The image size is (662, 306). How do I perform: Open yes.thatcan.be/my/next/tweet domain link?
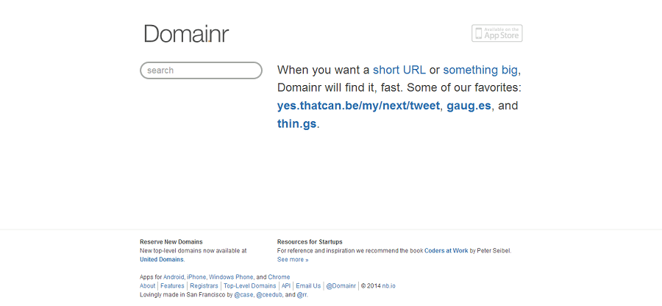click(358, 105)
